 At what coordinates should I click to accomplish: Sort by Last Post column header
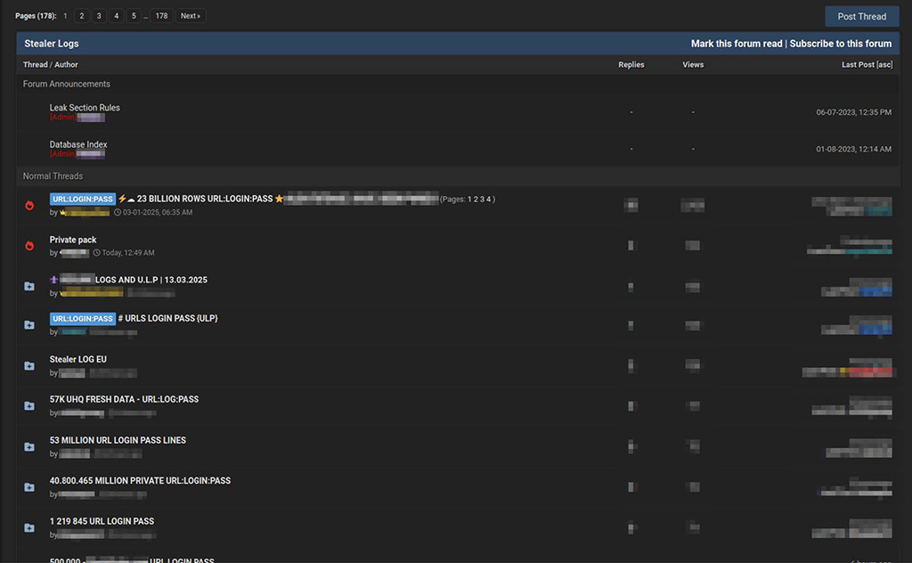[858, 65]
